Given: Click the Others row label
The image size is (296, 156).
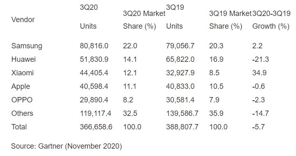Looking at the screenshot, I should click(22, 113).
